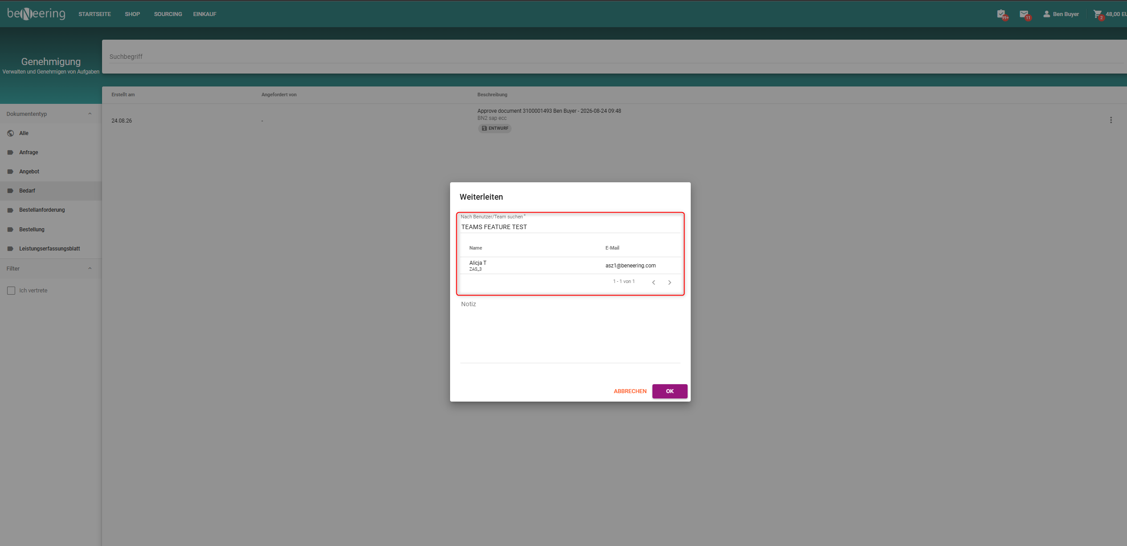Viewport: 1127px width, 546px height.
Task: Select Anfrage document type
Action: pyautogui.click(x=51, y=152)
